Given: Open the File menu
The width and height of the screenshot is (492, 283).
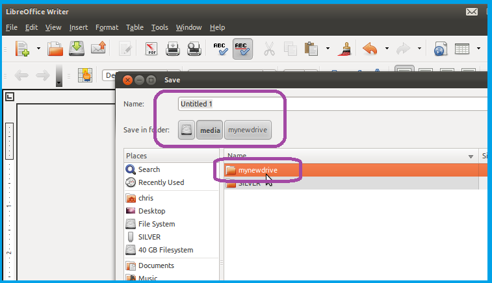Looking at the screenshot, I should [x=12, y=27].
